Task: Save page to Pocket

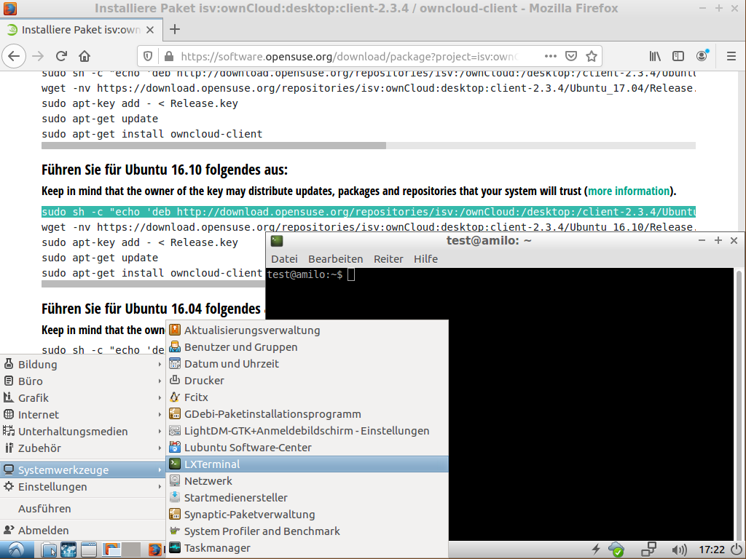Action: tap(571, 56)
